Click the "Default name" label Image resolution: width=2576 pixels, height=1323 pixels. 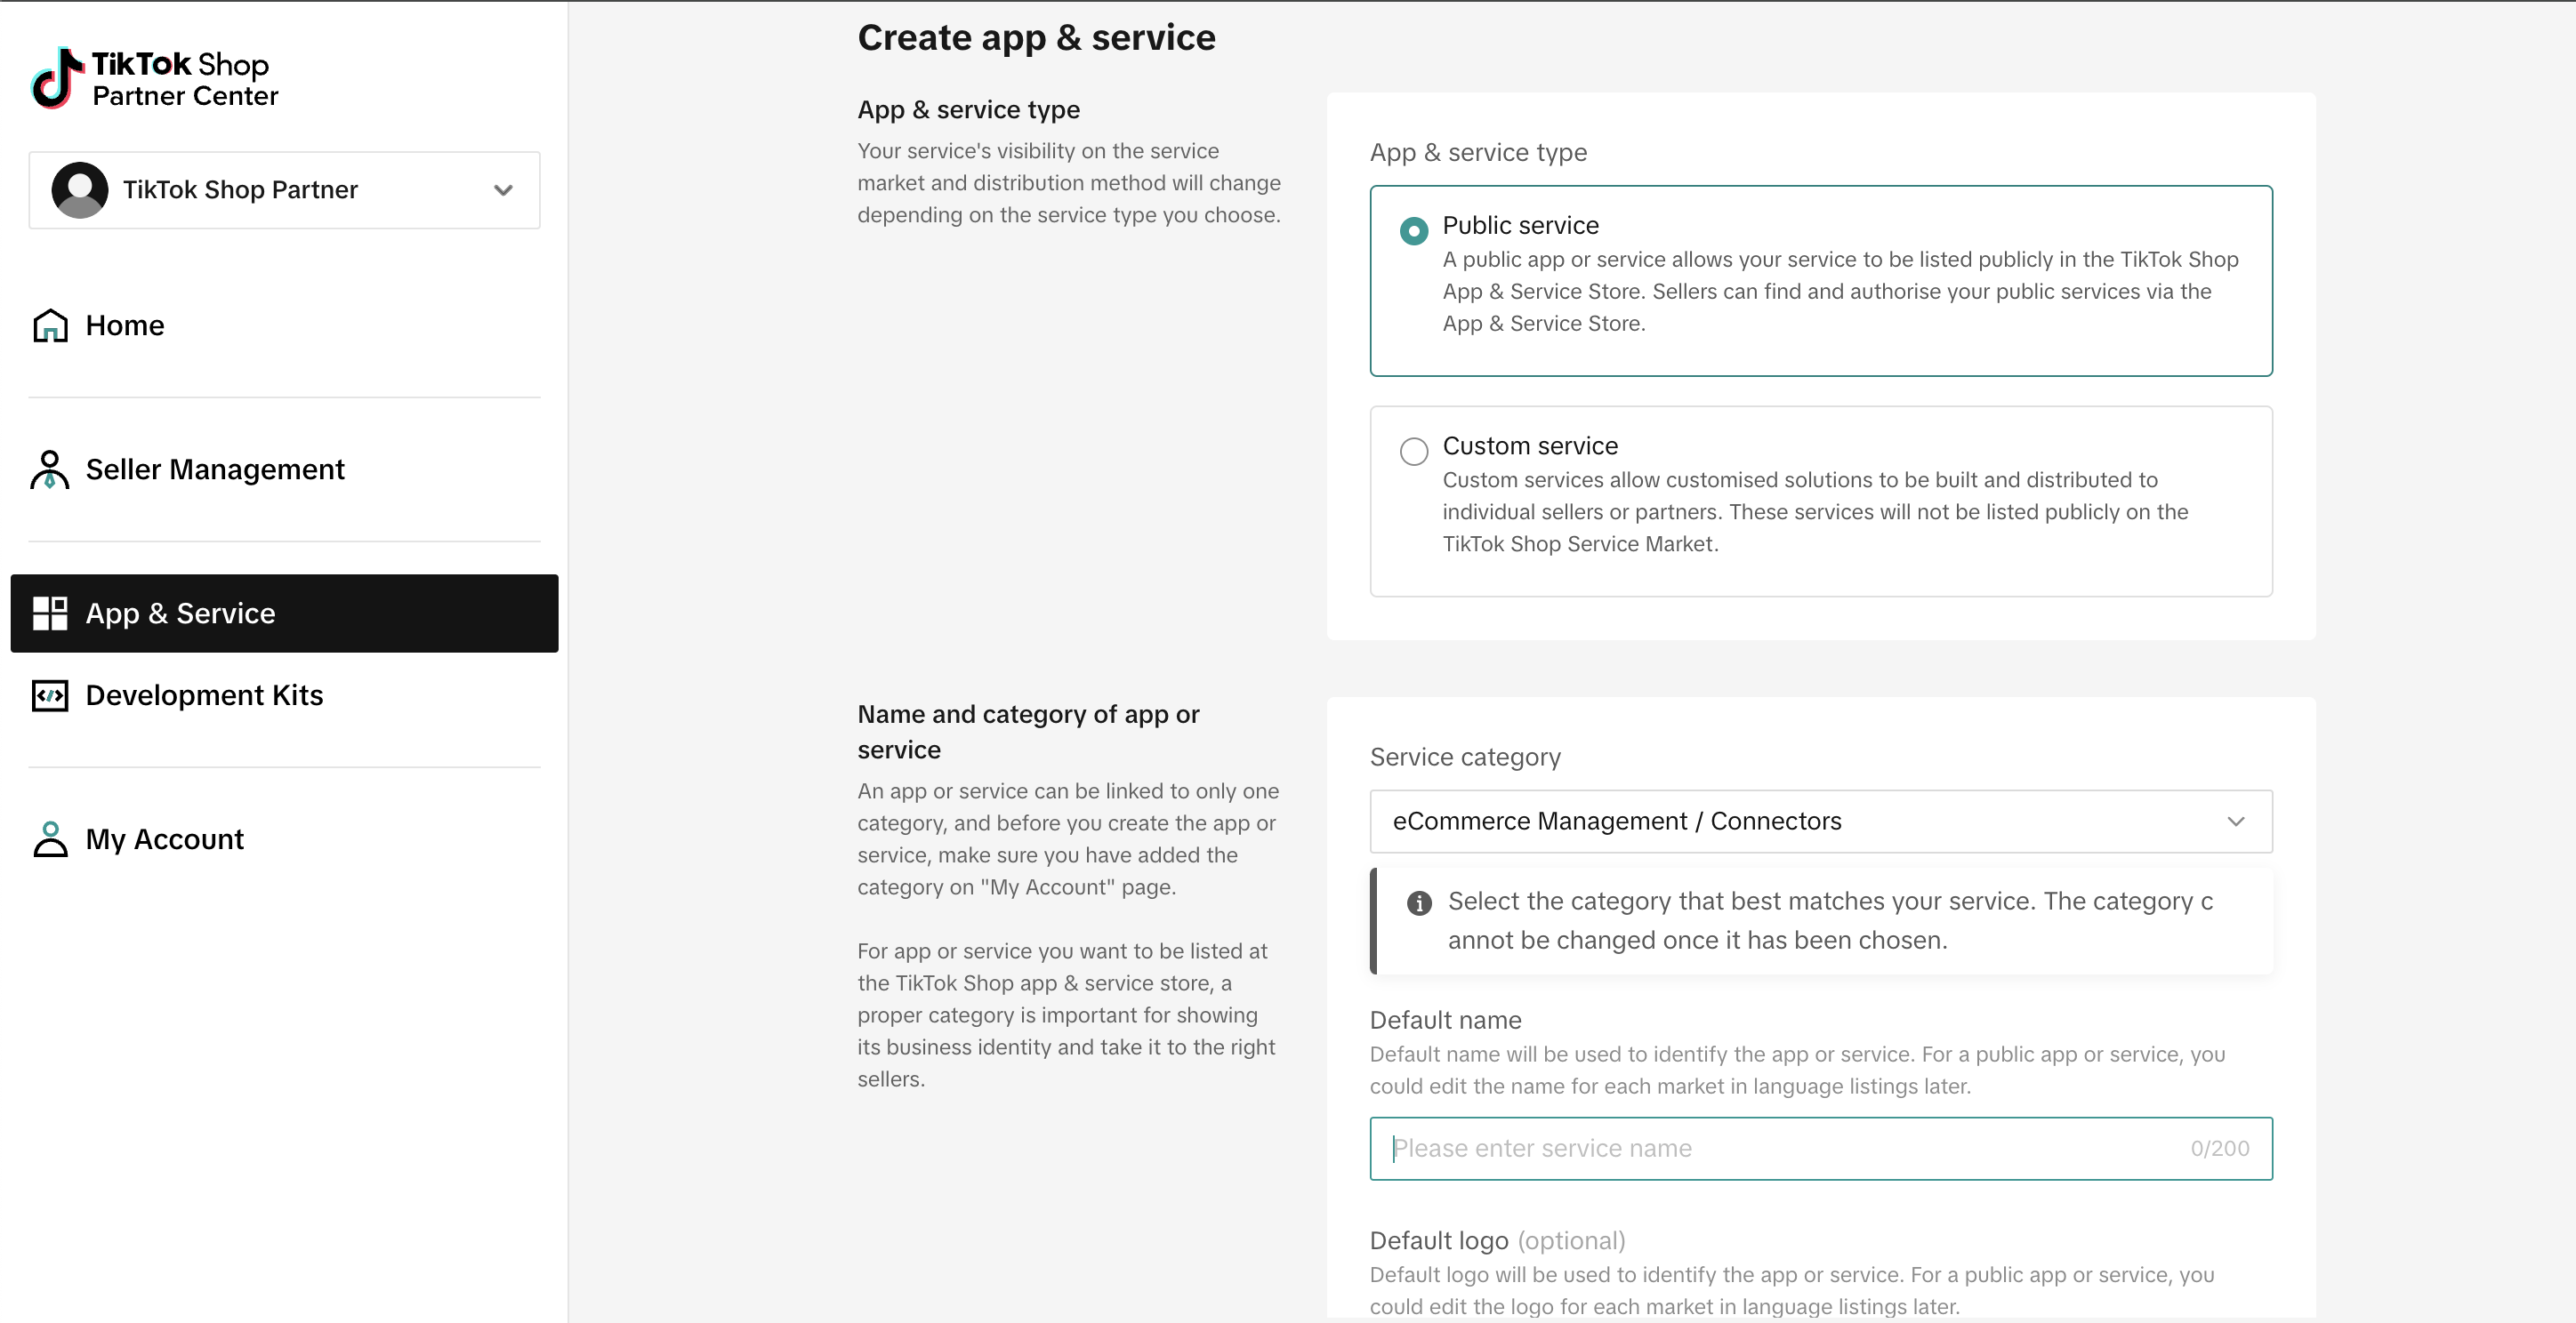(1445, 1019)
